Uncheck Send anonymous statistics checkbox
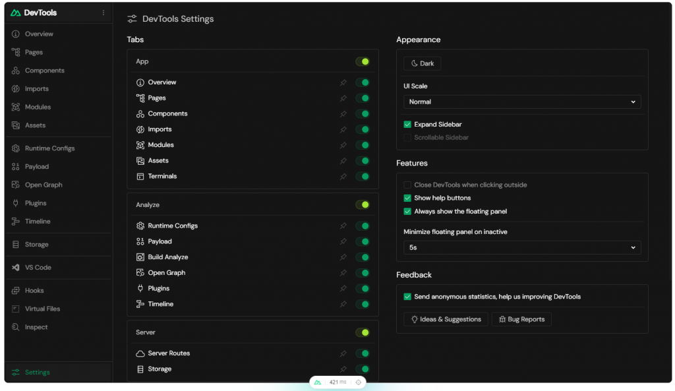675x391 pixels. [407, 297]
